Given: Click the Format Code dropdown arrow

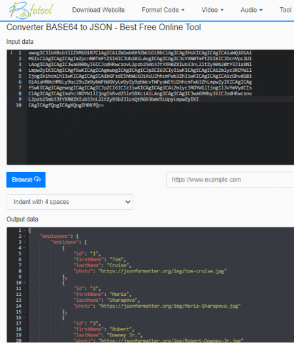Looking at the screenshot, I should click(183, 10).
